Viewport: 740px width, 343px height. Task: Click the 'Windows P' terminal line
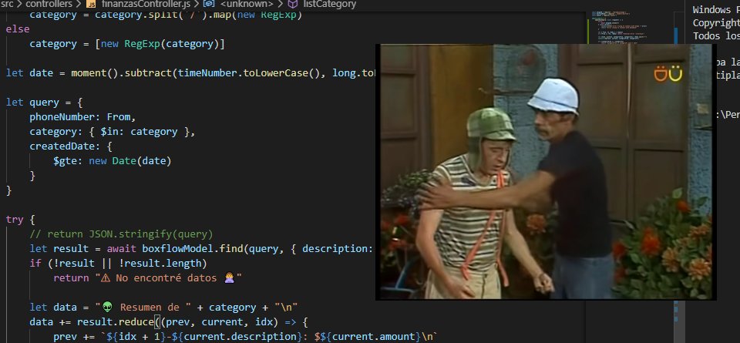pyautogui.click(x=716, y=10)
